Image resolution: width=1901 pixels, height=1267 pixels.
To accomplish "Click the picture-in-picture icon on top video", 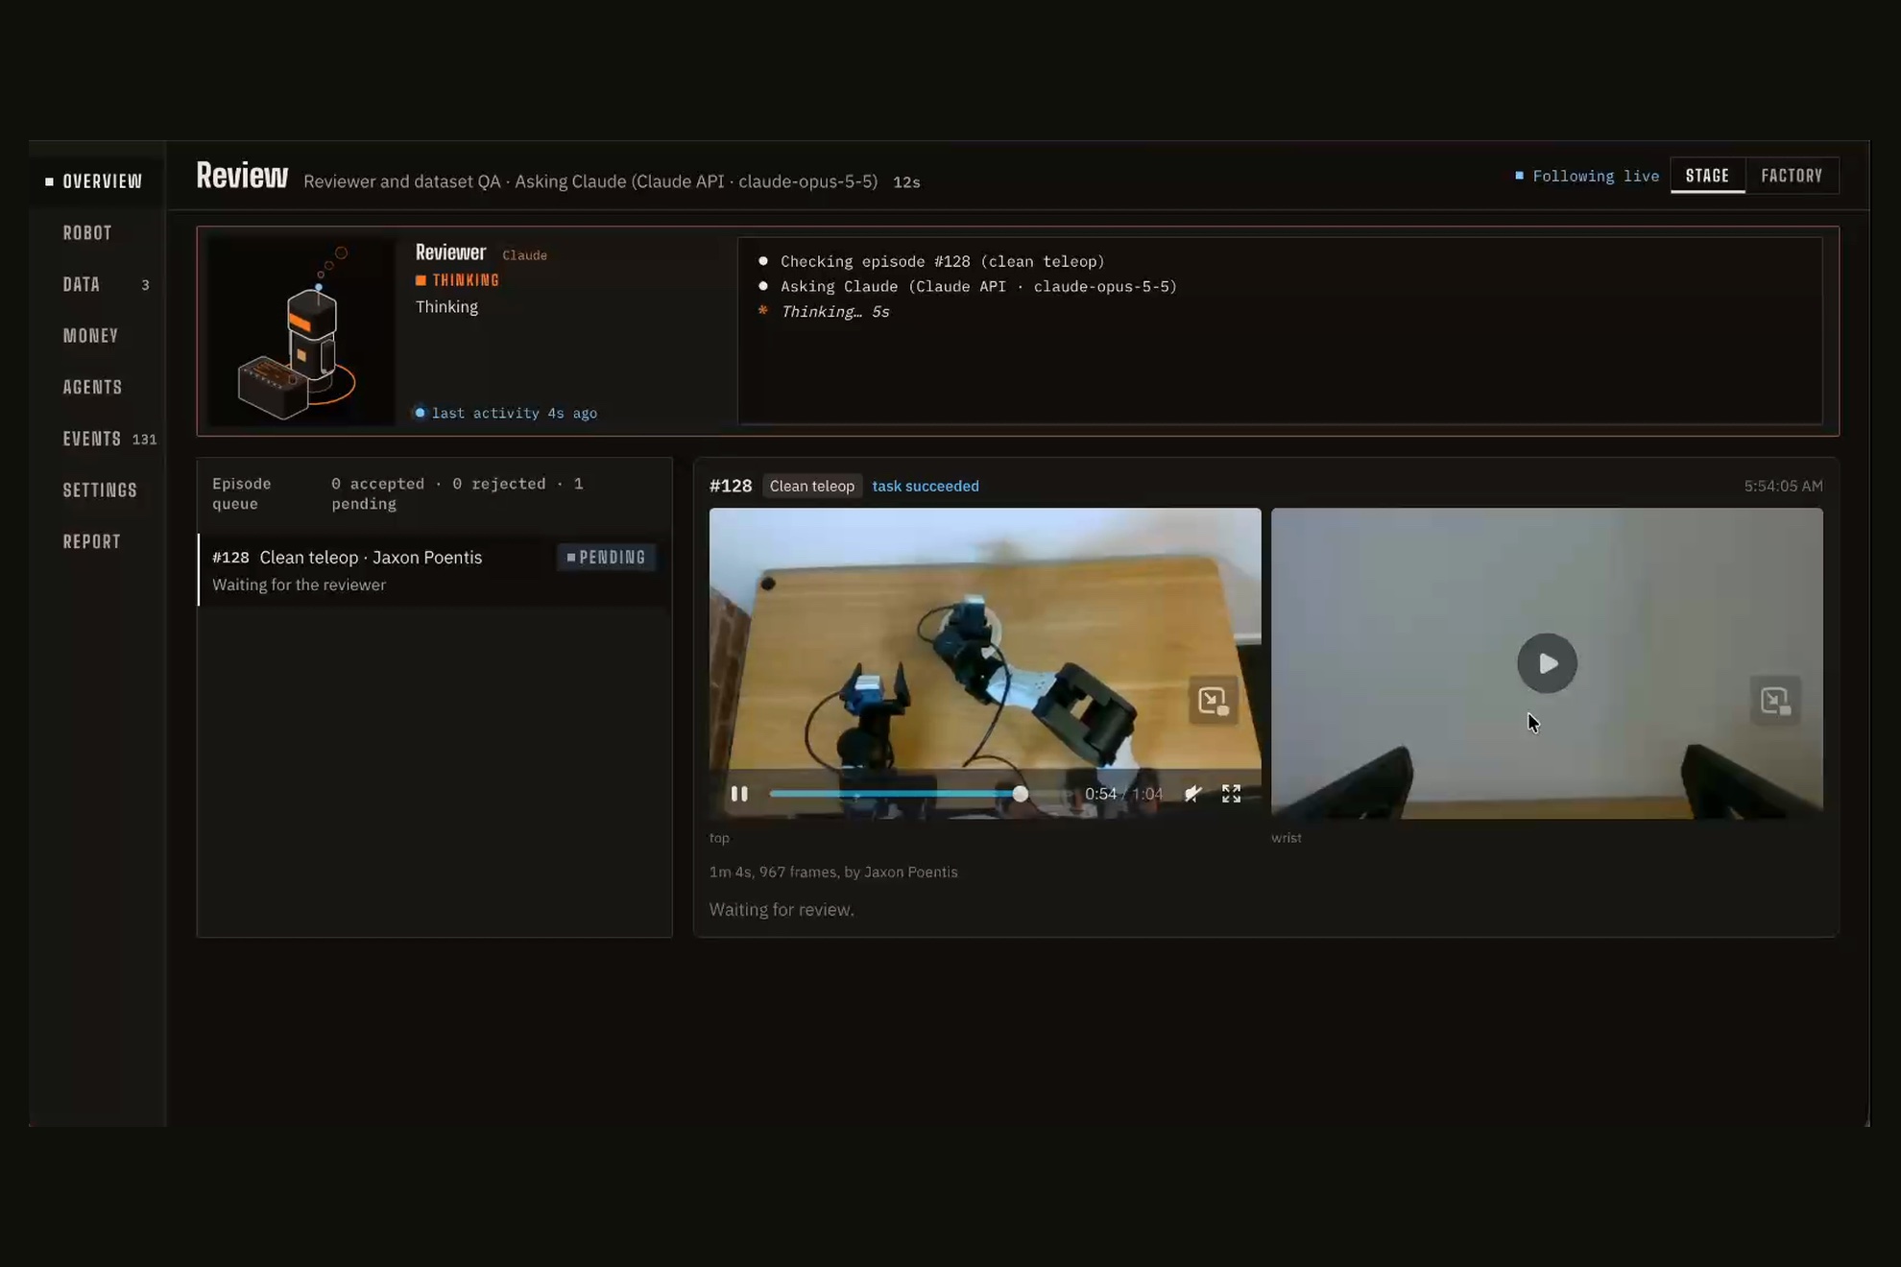I will [x=1213, y=701].
